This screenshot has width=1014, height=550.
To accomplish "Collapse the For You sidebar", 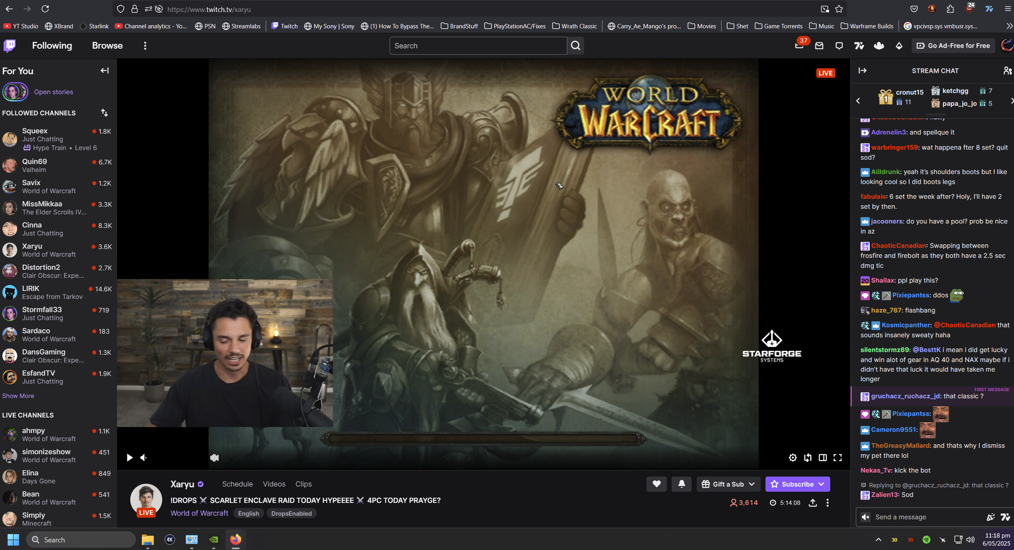I will click(x=105, y=71).
